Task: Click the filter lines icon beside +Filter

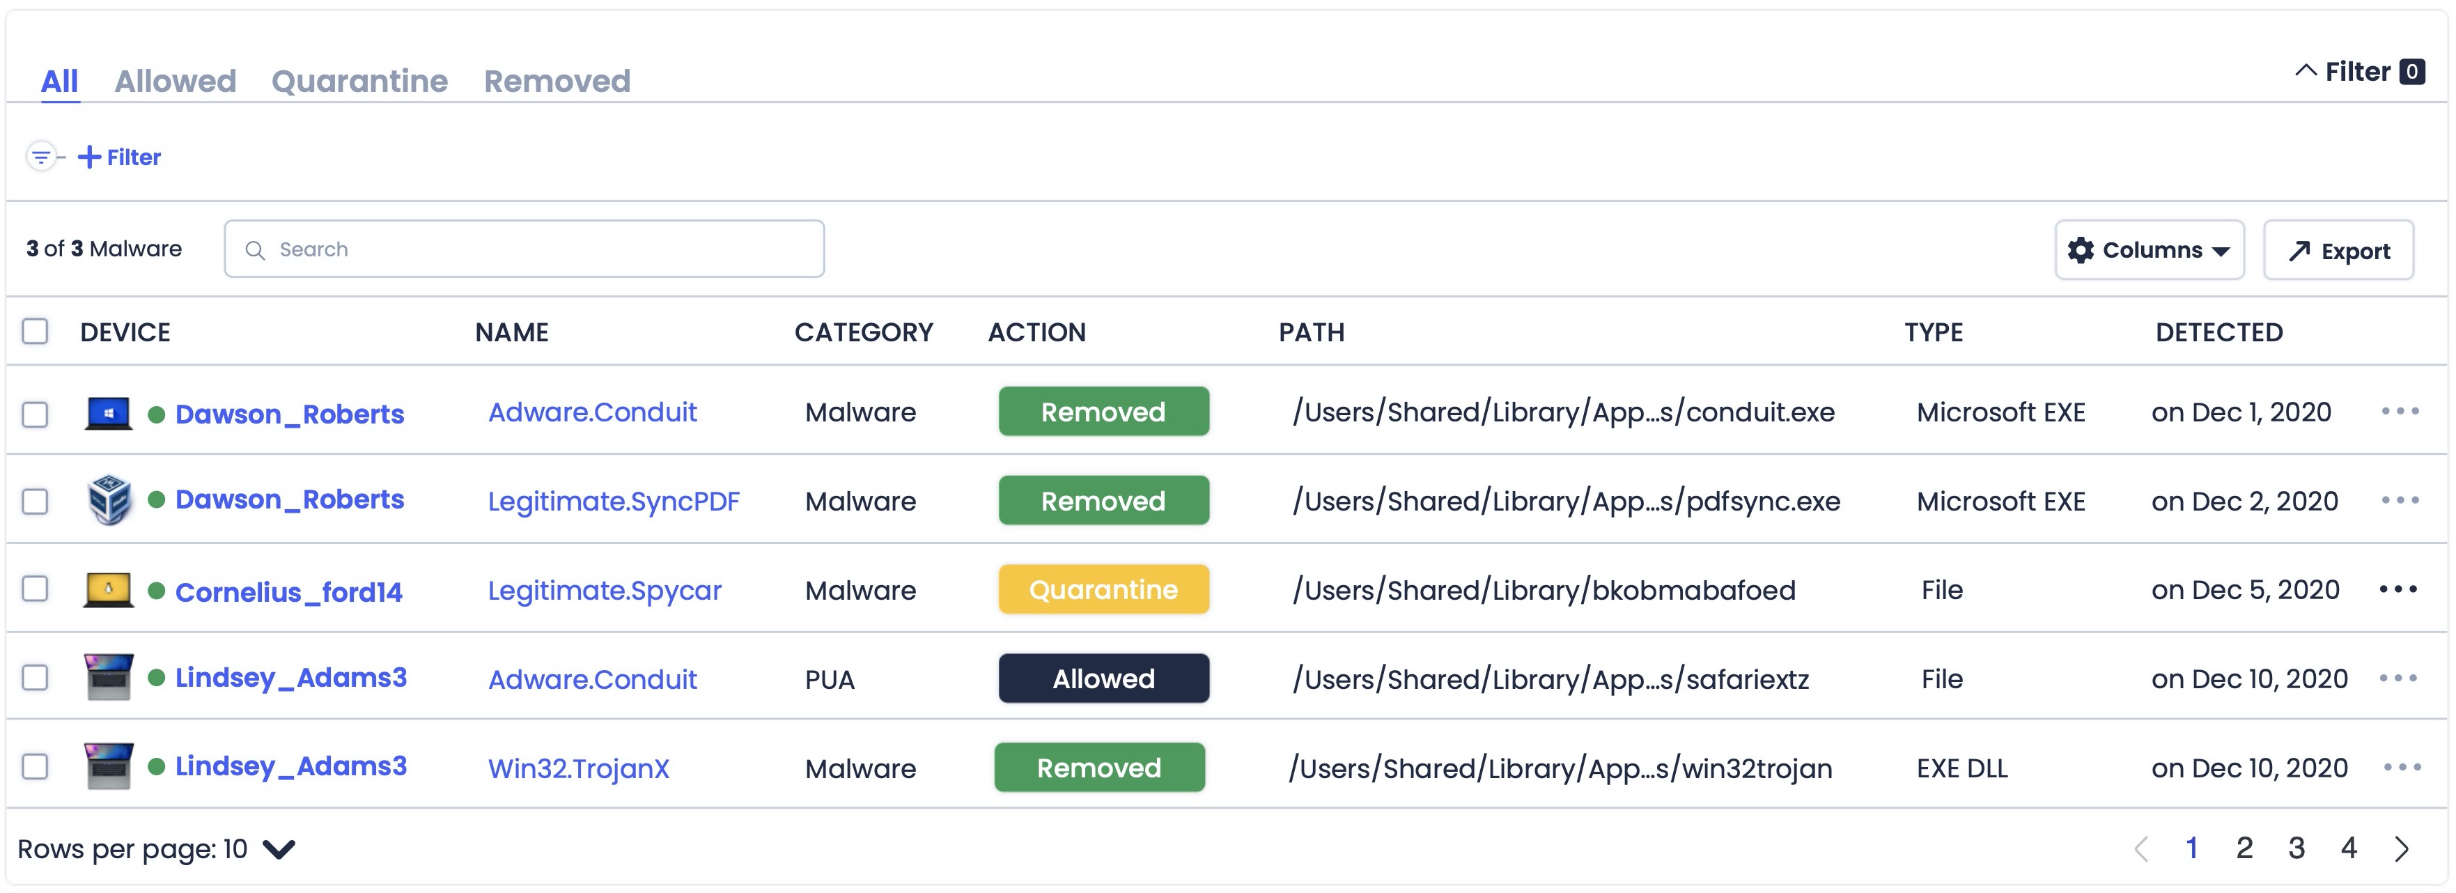Action: [41, 156]
